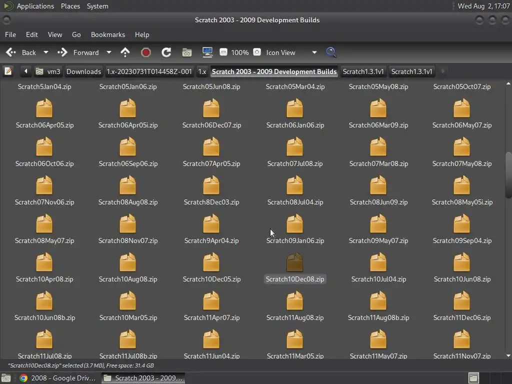
Task: Click the red Stop loading icon
Action: pyautogui.click(x=145, y=52)
